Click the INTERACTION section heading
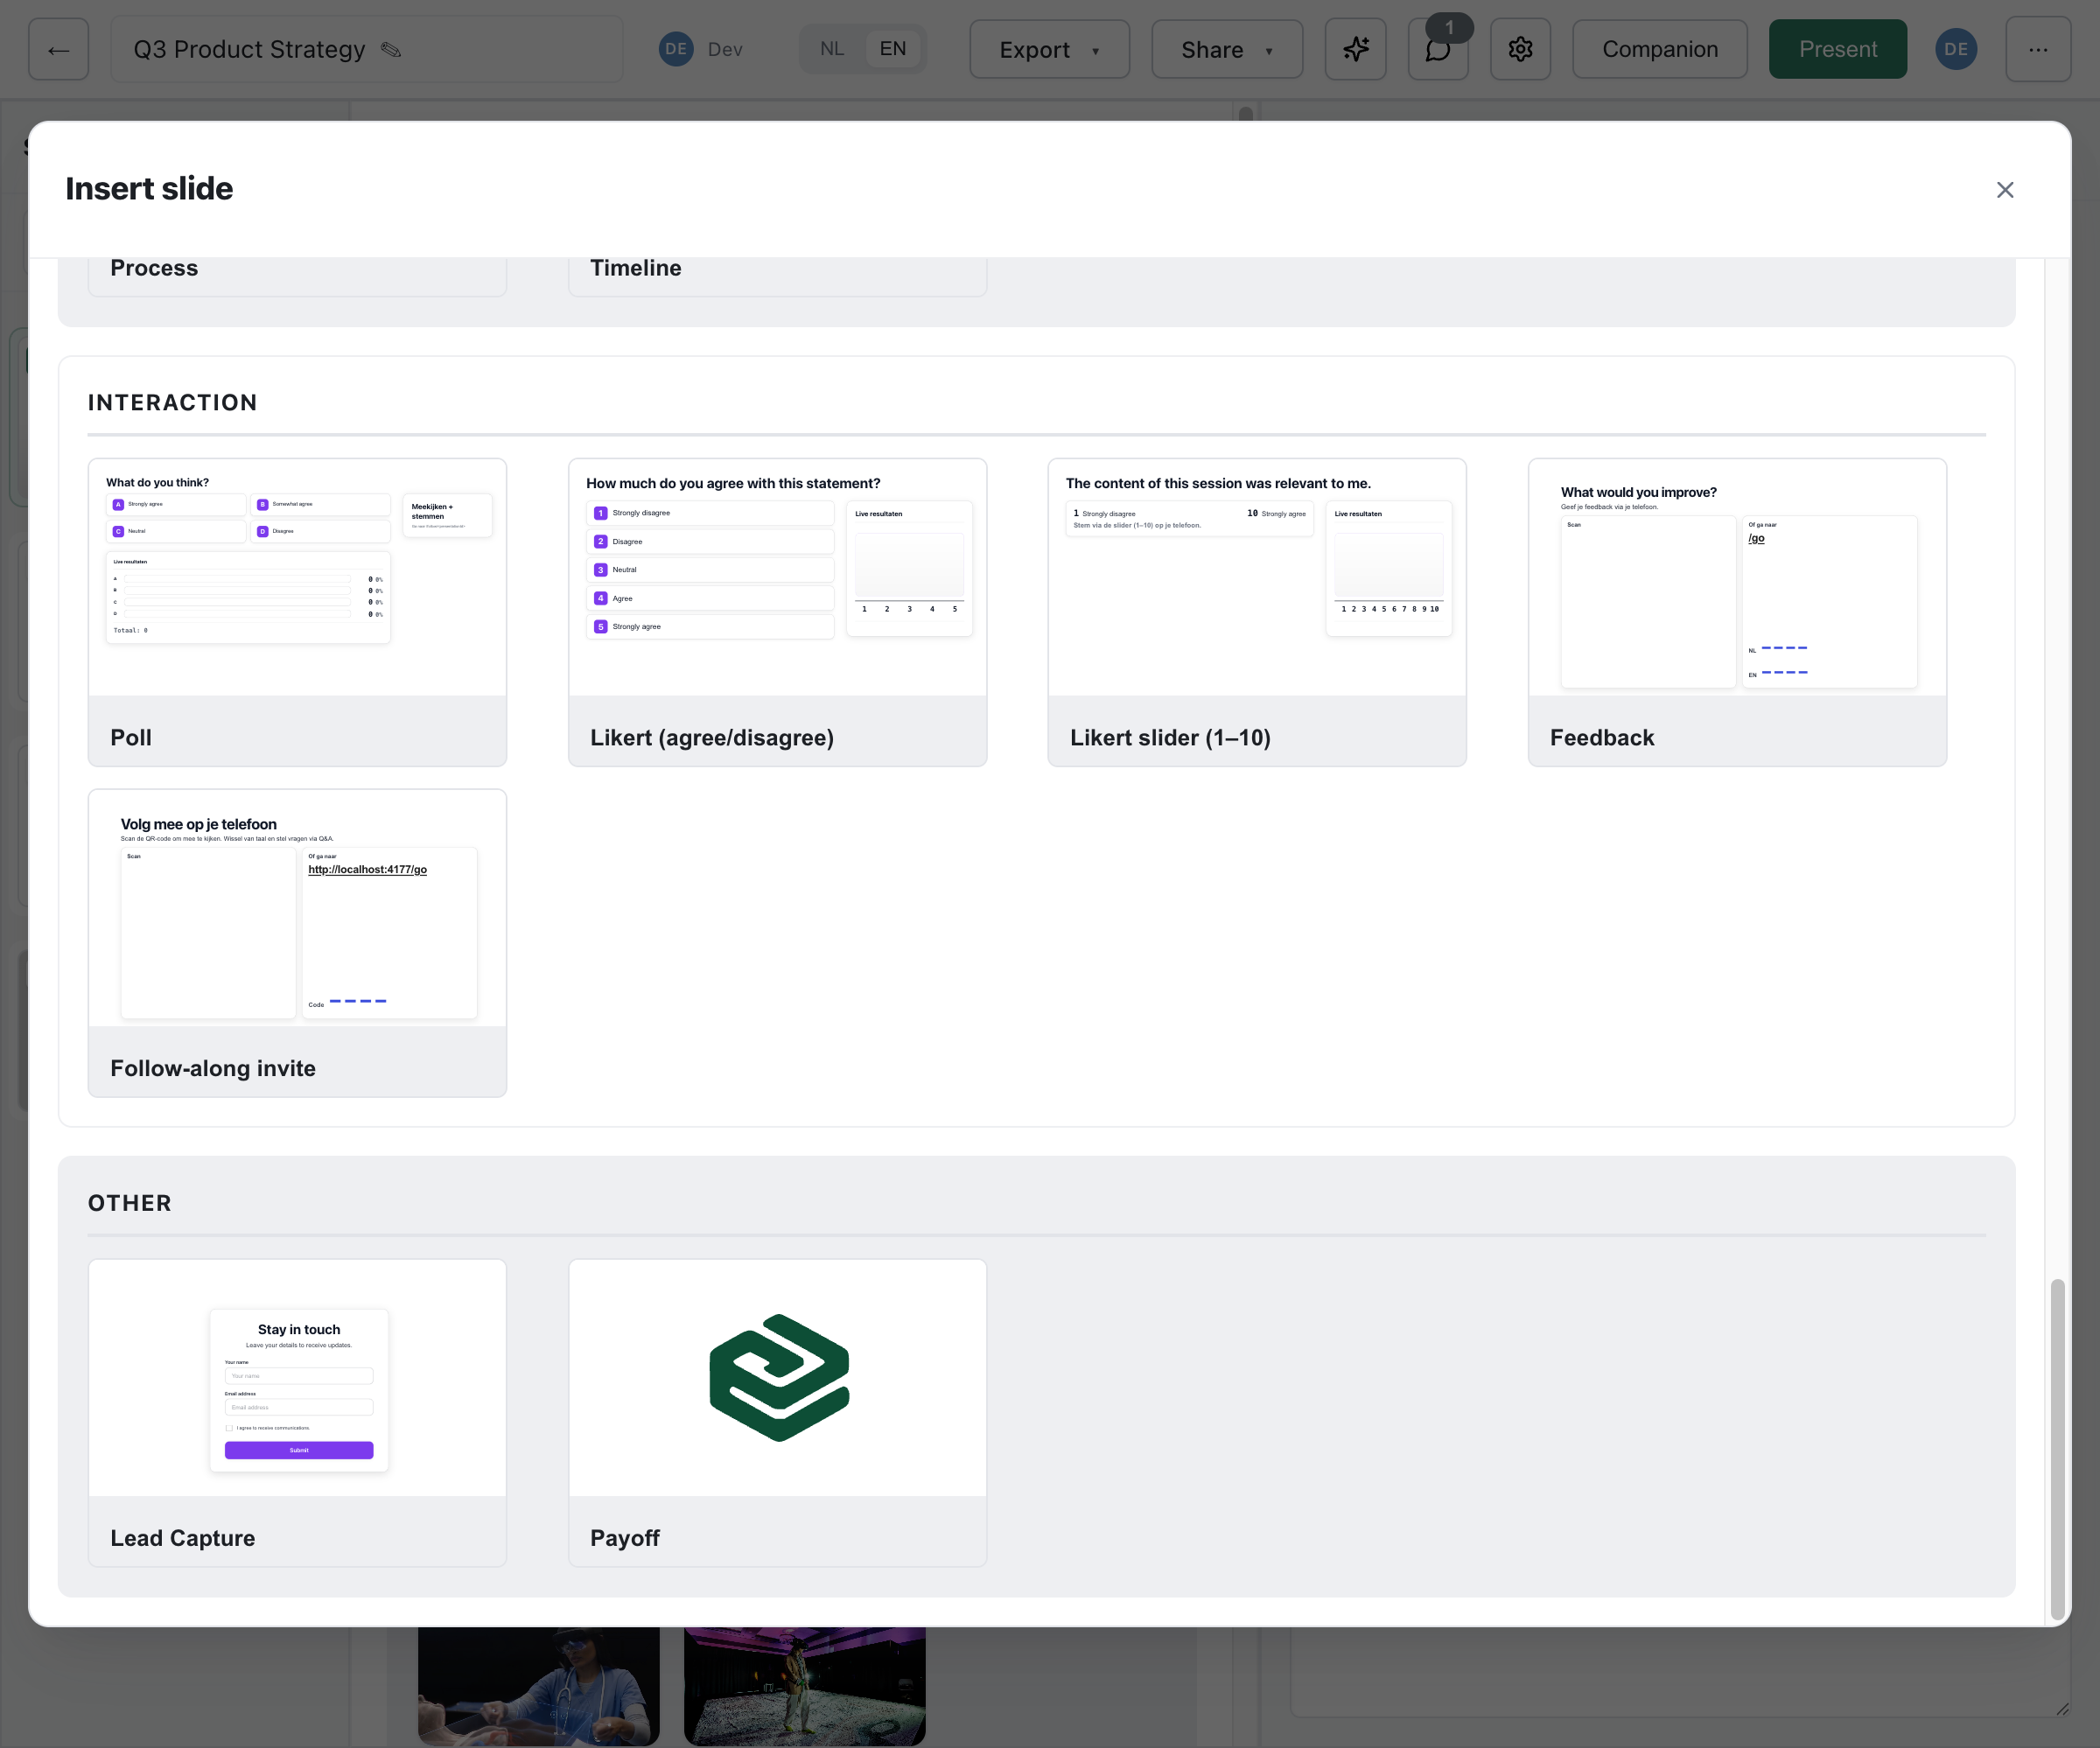The image size is (2100, 1748). [172, 402]
